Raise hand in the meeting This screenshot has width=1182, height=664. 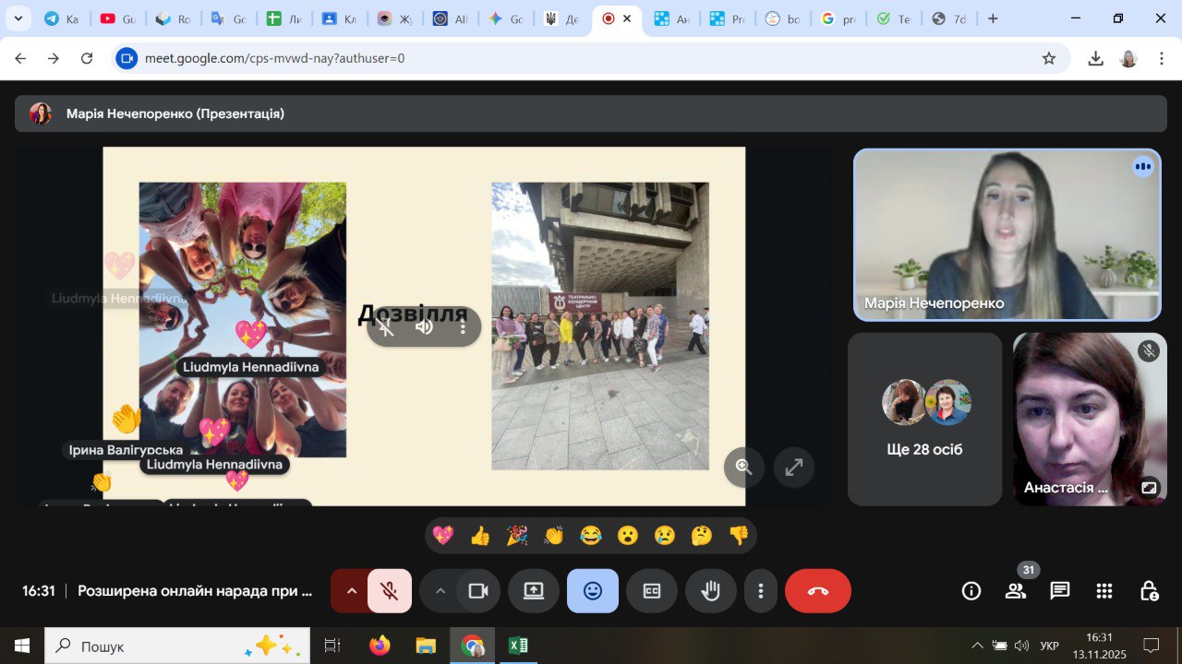pyautogui.click(x=710, y=591)
